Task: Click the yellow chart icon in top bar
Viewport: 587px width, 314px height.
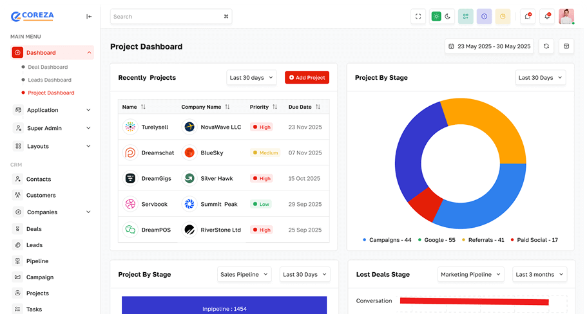Action: click(503, 17)
